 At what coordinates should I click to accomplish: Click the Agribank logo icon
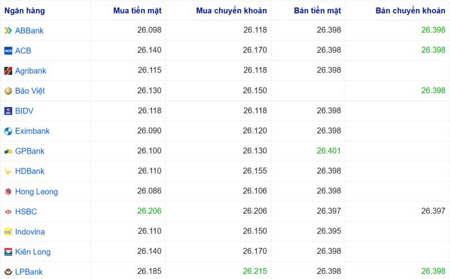point(8,71)
